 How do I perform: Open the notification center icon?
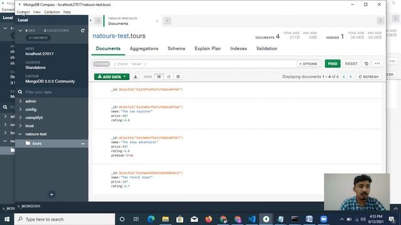pos(392,219)
